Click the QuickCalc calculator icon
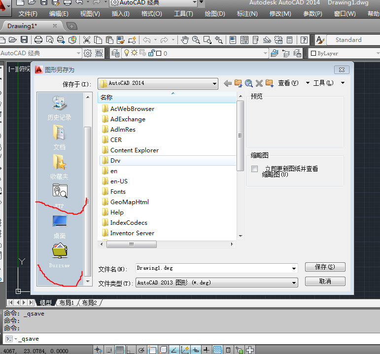This screenshot has height=354, width=380. 289,40
